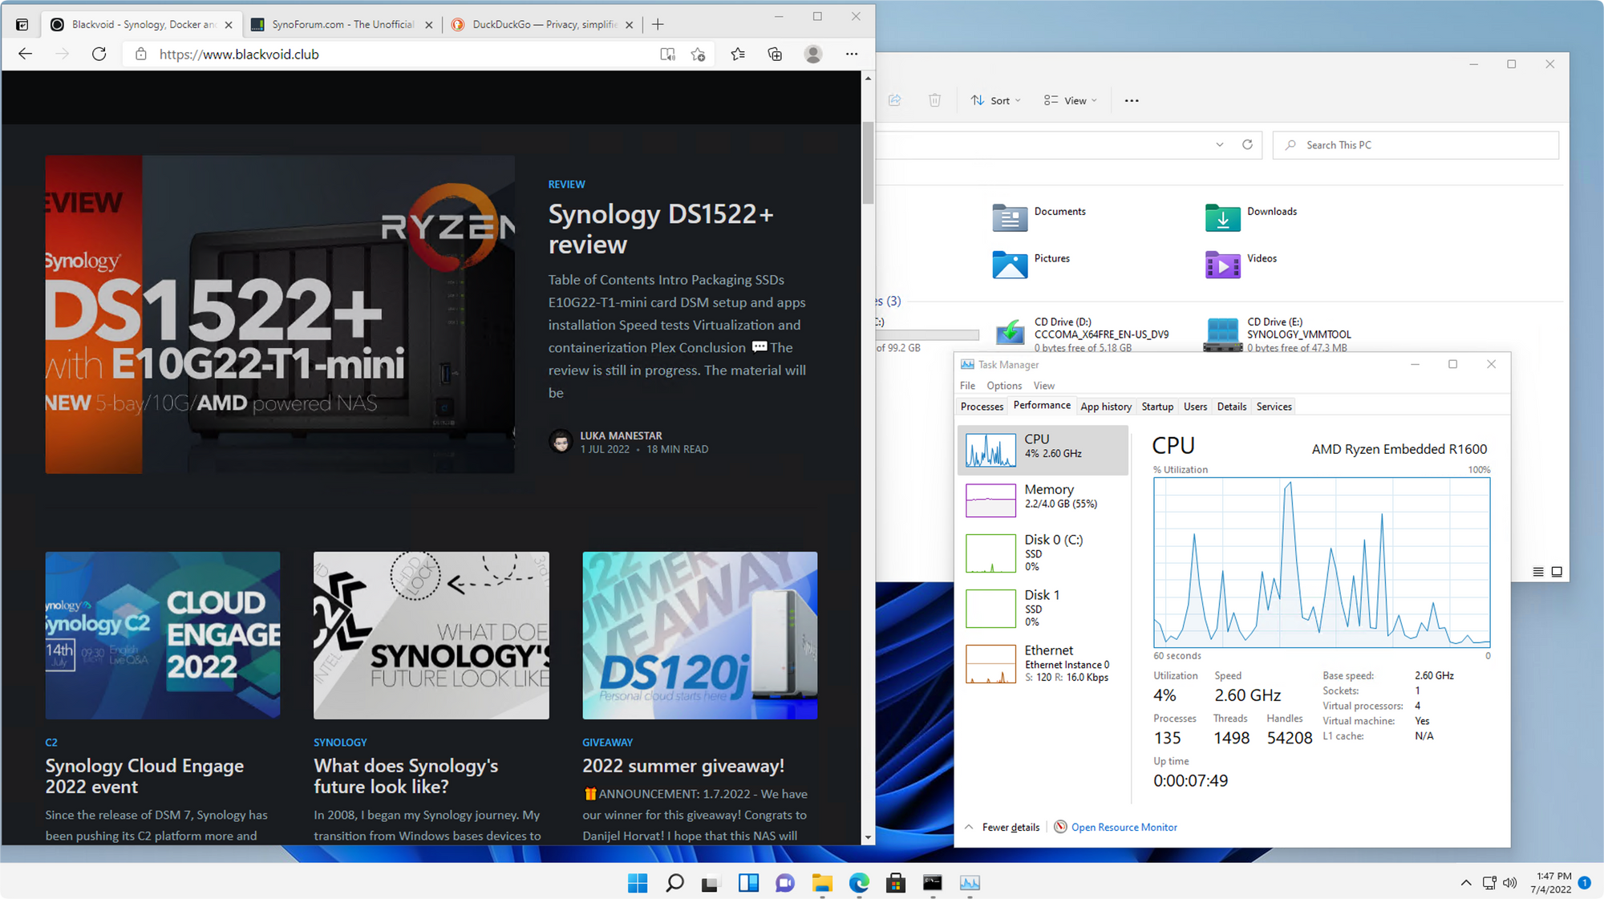
Task: Open Microsoft Store from the taskbar
Action: tap(896, 883)
